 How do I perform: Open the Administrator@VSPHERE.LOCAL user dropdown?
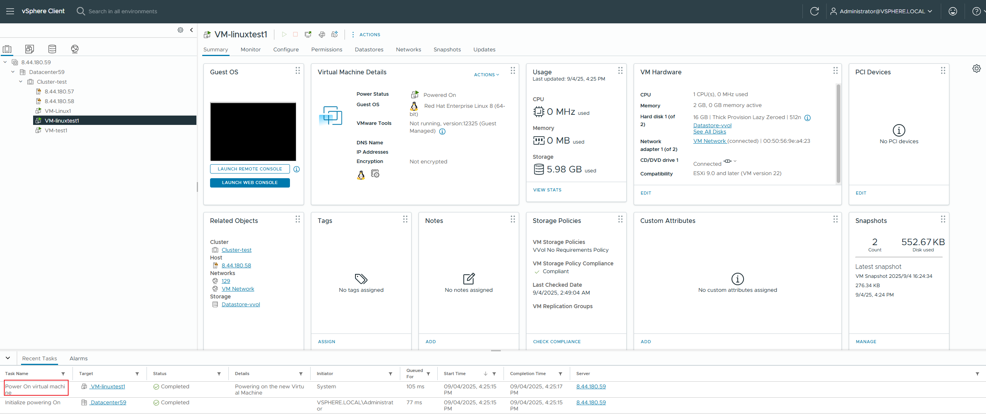(881, 11)
